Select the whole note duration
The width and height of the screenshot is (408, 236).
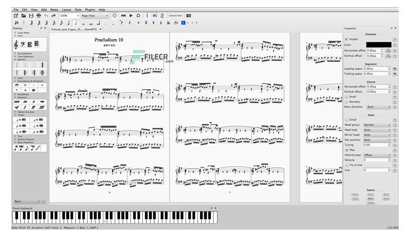click(83, 23)
